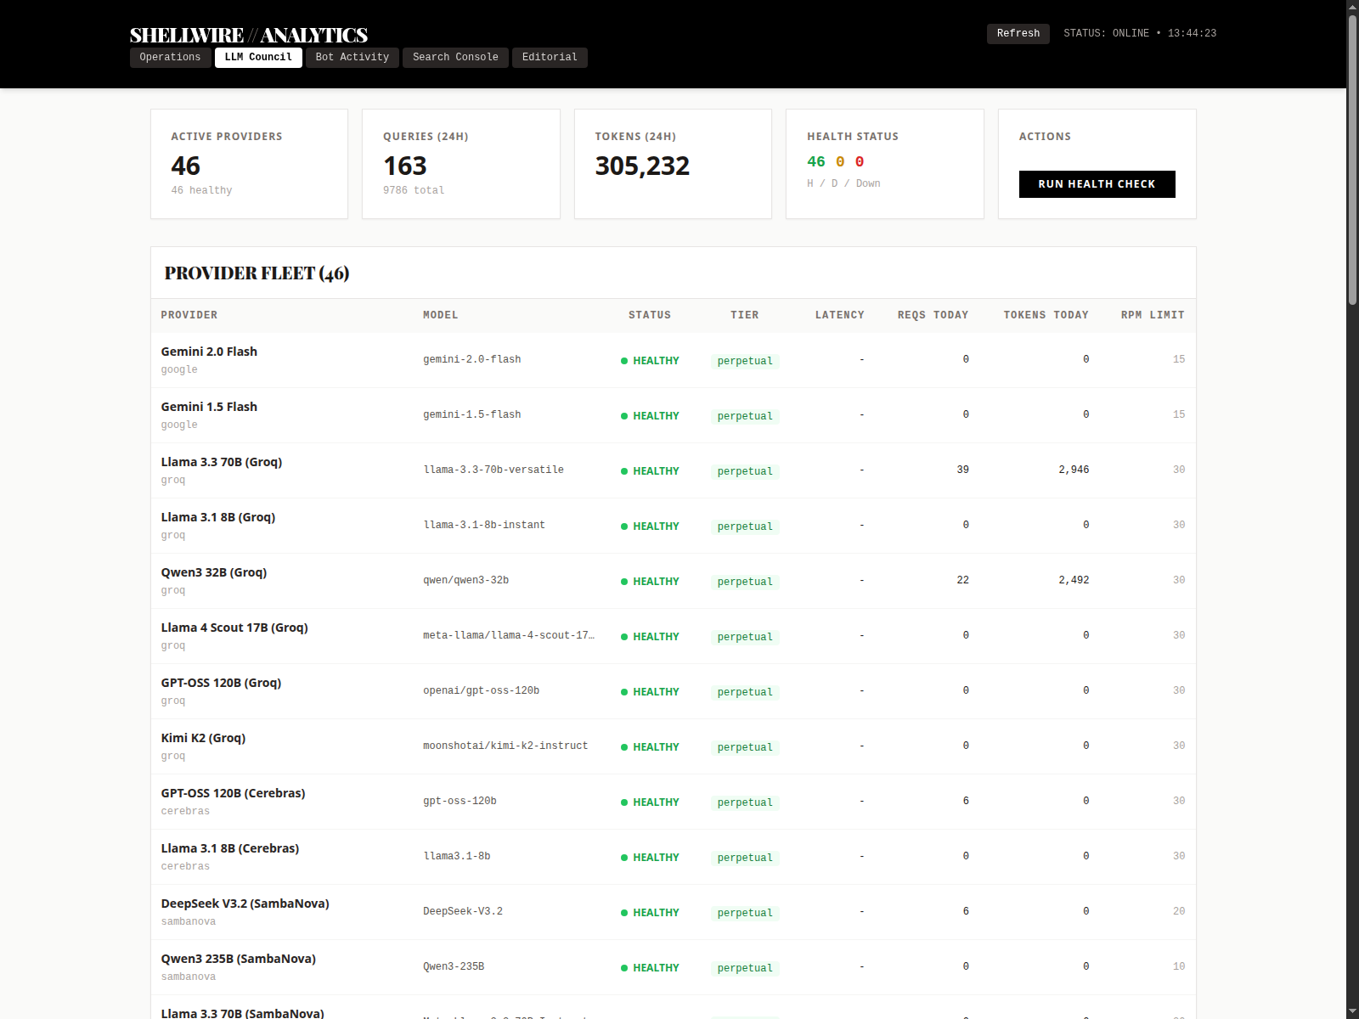Click the moonshotai/kimi-k2-instruct model cell
This screenshot has height=1019, width=1359.
point(505,746)
